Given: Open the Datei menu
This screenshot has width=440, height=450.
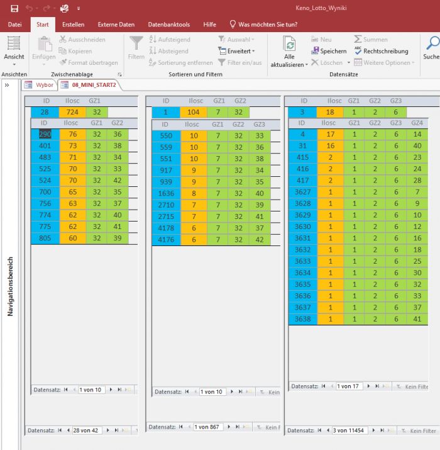Looking at the screenshot, I should coord(14,25).
